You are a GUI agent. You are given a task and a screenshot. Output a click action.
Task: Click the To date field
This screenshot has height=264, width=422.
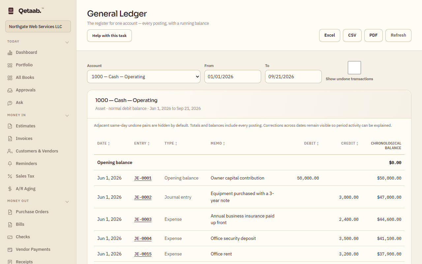point(293,77)
